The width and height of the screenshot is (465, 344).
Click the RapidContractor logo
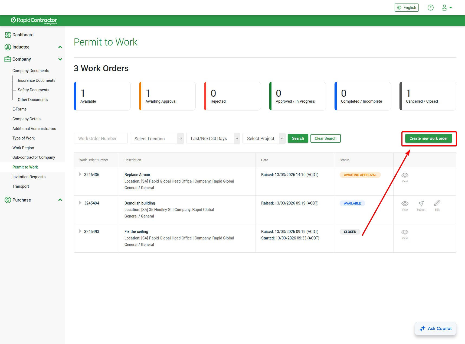(x=34, y=21)
